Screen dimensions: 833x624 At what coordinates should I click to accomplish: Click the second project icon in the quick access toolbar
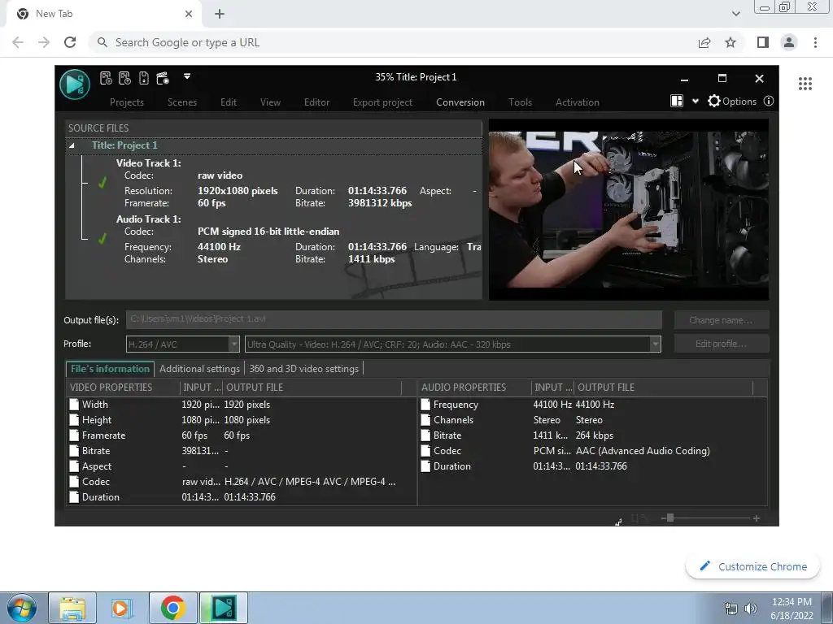point(124,78)
